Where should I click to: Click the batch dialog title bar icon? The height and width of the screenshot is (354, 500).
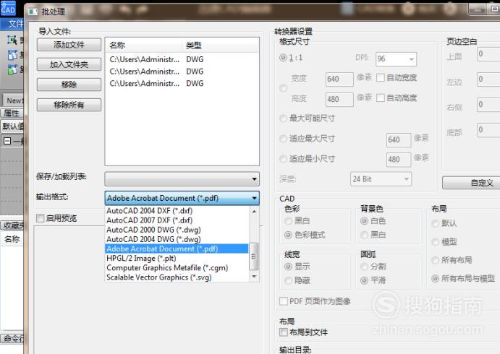[x=33, y=12]
